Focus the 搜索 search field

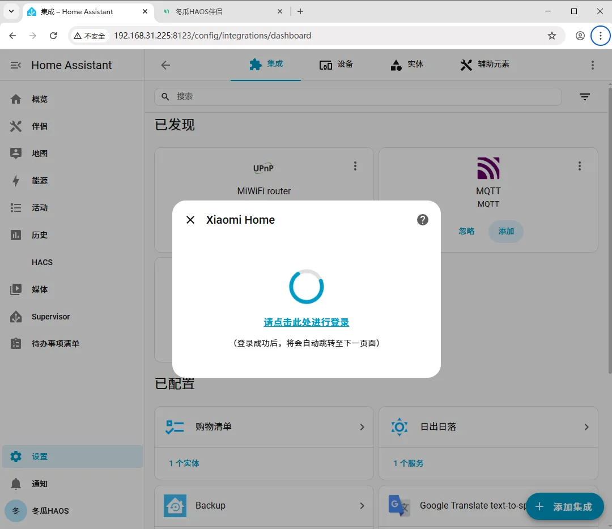358,97
